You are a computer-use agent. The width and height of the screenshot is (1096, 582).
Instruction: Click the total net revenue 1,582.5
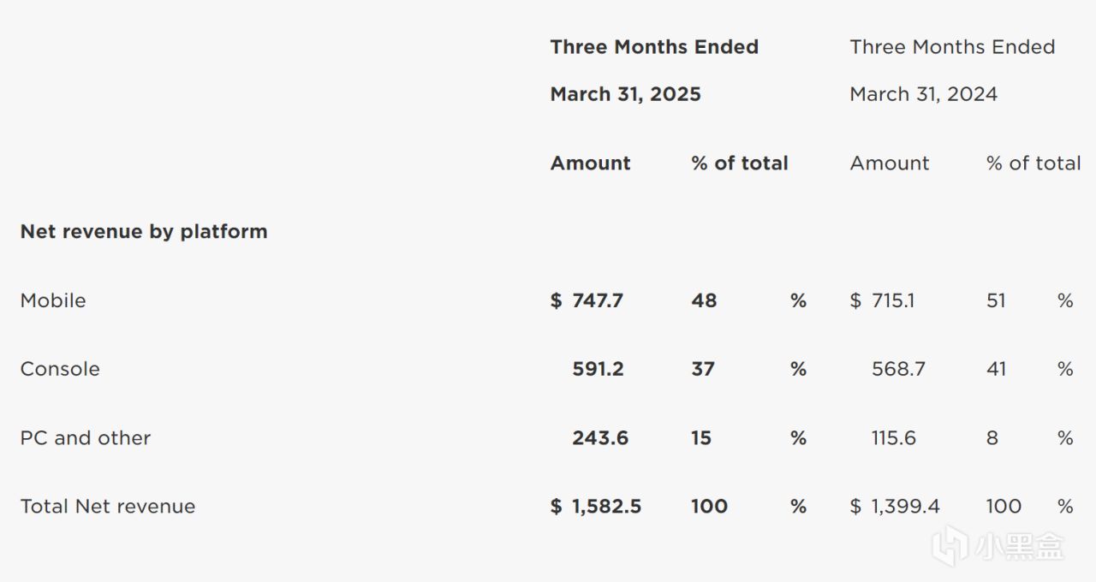[606, 506]
